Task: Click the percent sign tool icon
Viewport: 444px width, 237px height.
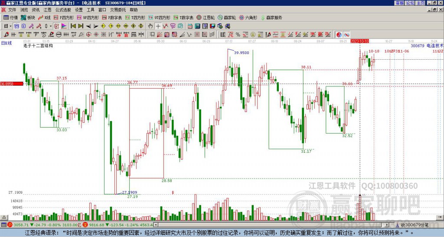Action: pos(238,35)
